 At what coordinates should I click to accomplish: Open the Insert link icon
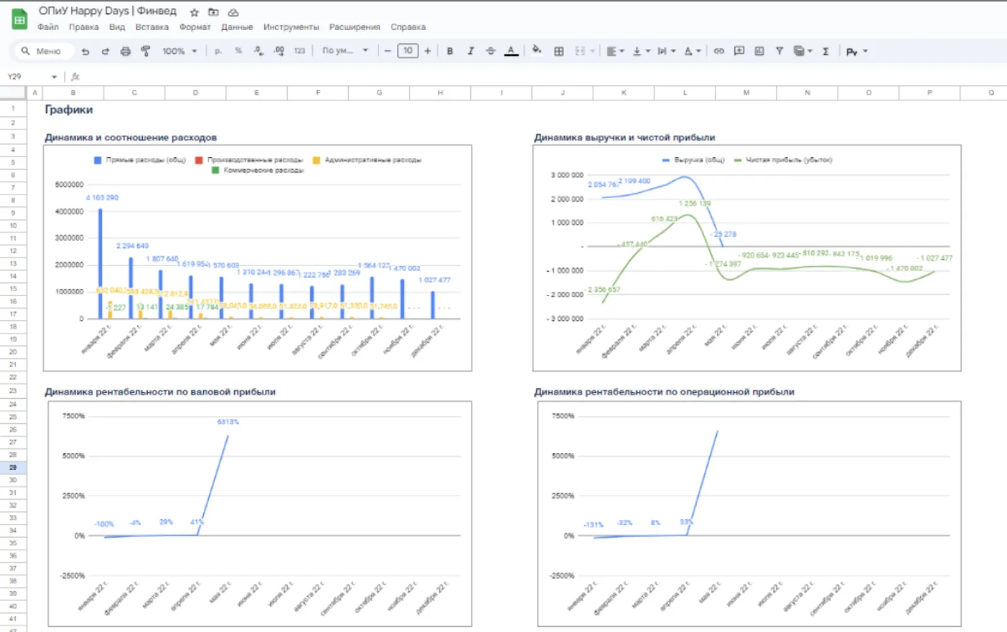pos(719,51)
